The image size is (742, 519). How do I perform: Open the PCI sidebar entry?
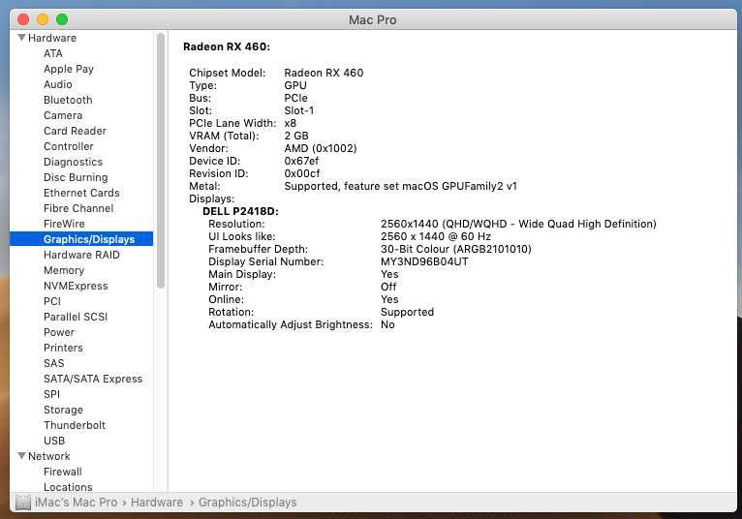pos(52,301)
